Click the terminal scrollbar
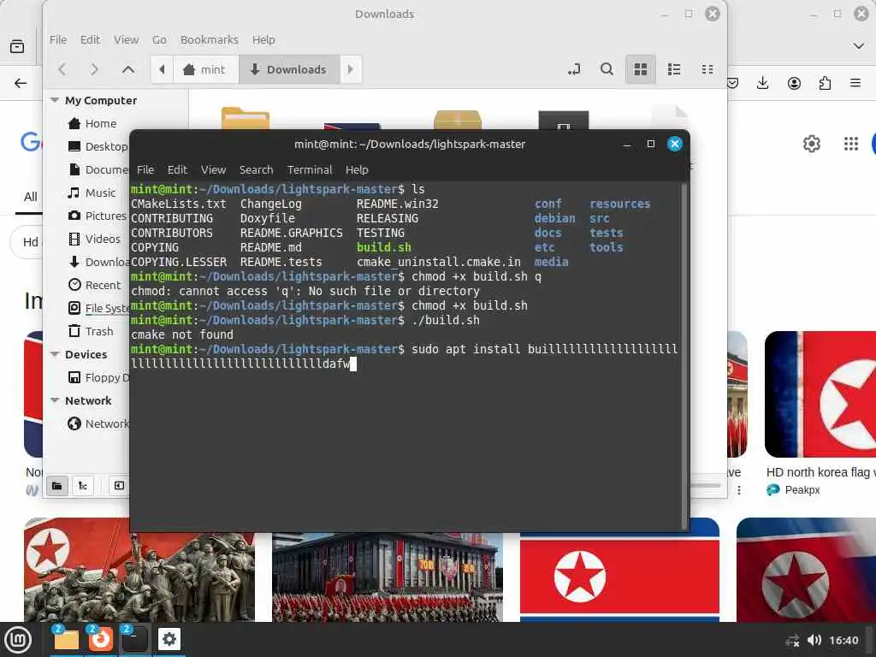The image size is (876, 657). (x=684, y=355)
